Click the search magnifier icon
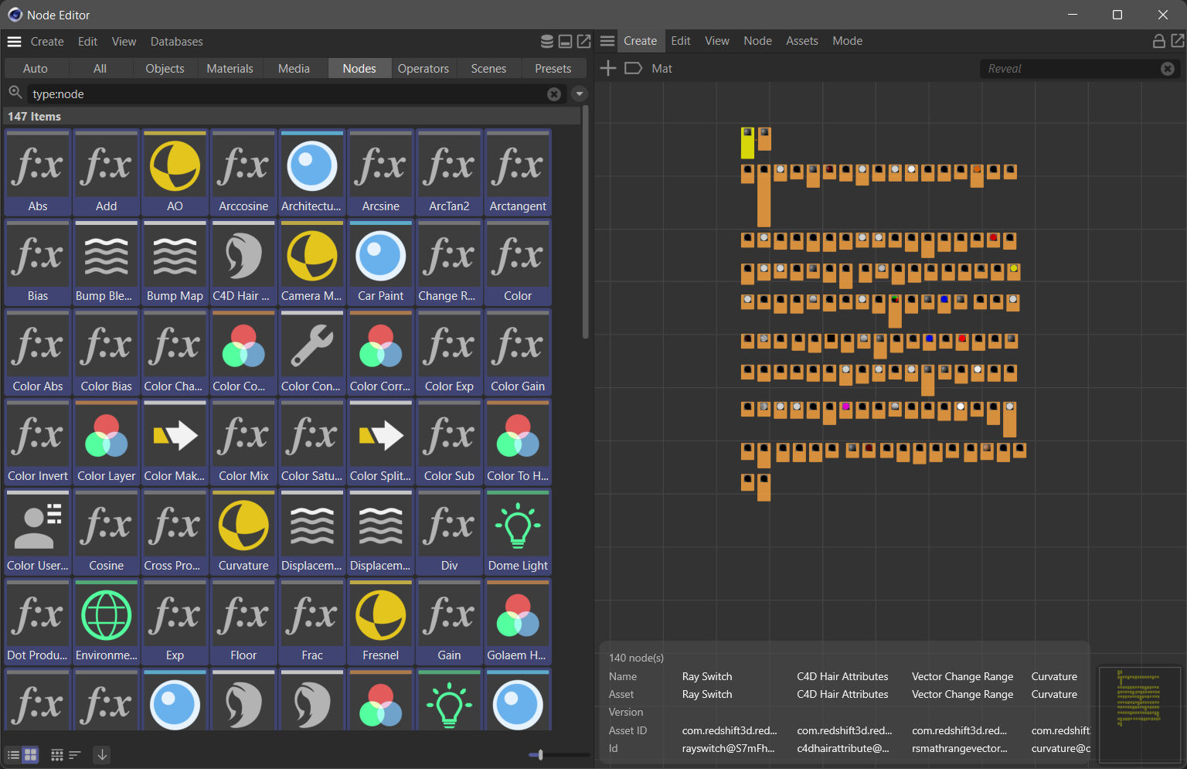The image size is (1187, 769). pyautogui.click(x=15, y=93)
